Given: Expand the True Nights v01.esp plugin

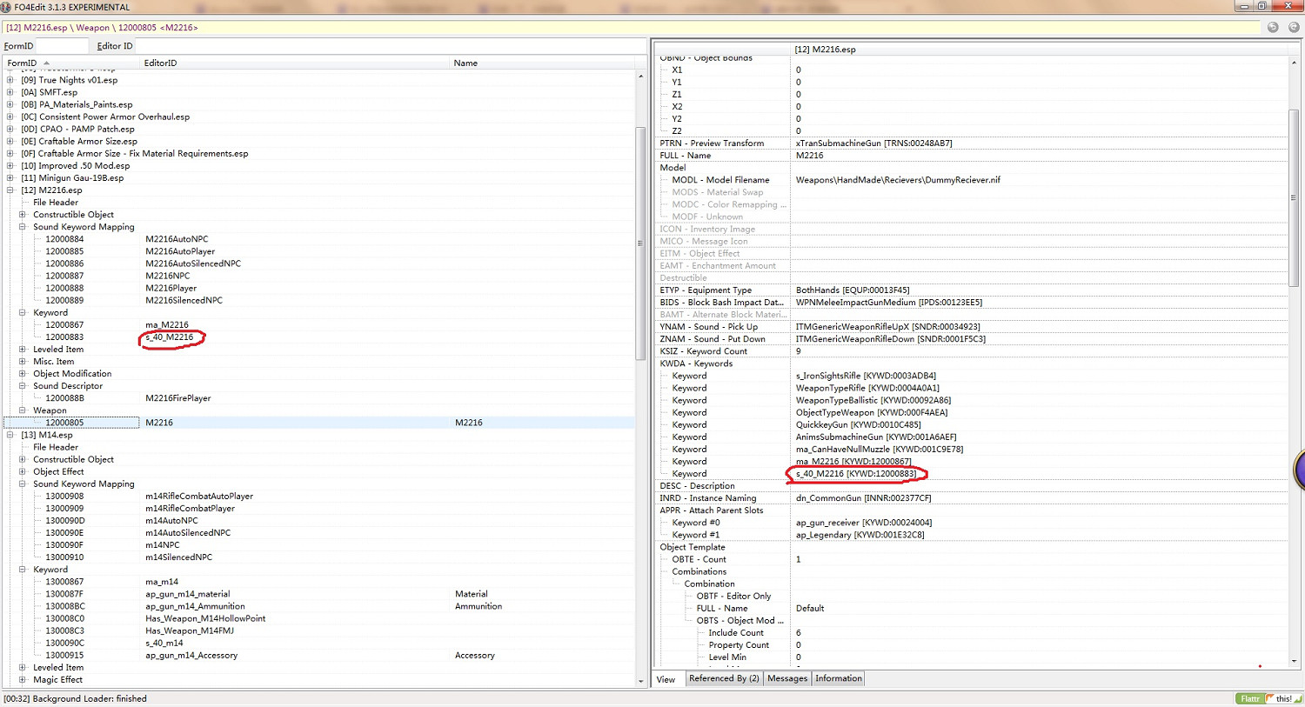Looking at the screenshot, I should 10,80.
